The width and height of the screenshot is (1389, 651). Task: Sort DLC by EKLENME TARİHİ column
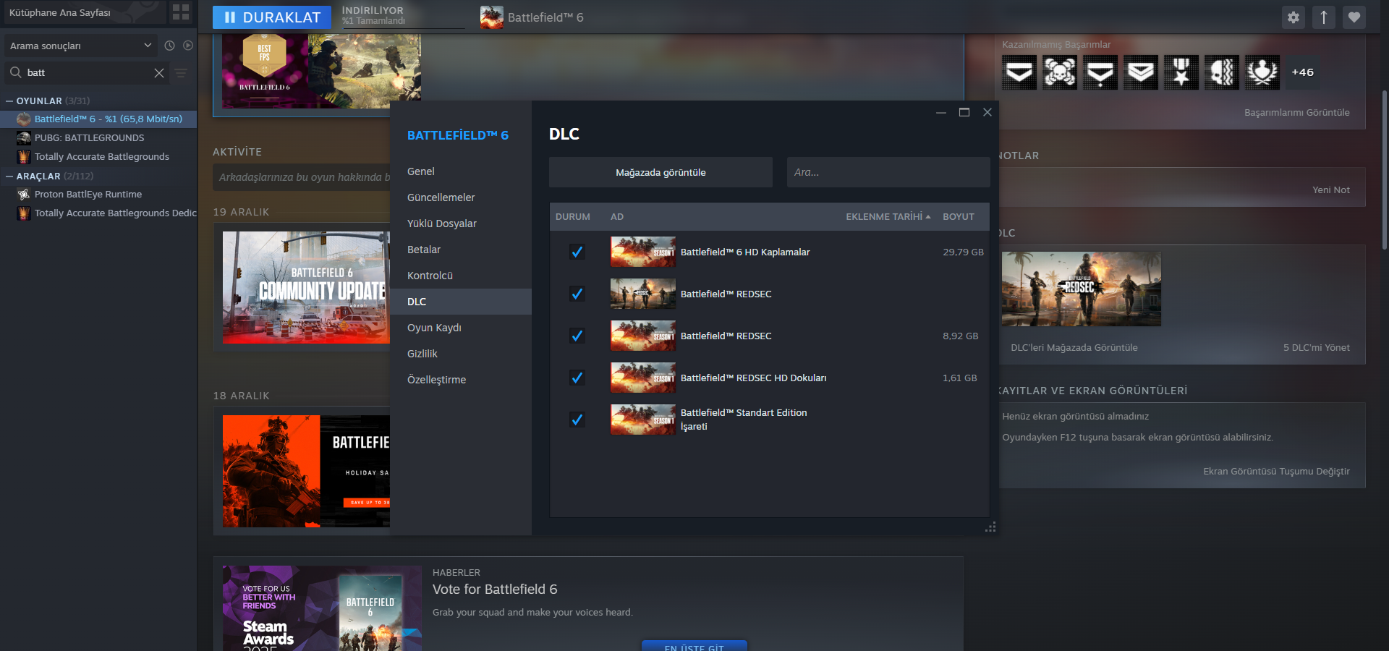pos(888,216)
